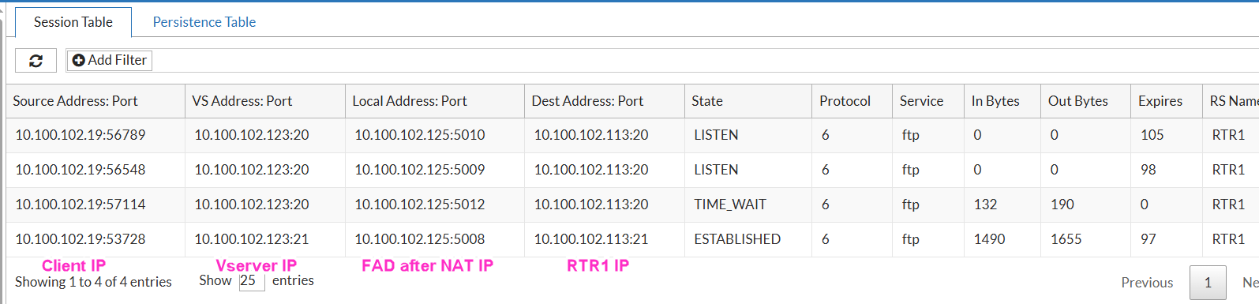Select row with source port 56789
The height and width of the screenshot is (304, 1259).
pos(632,135)
